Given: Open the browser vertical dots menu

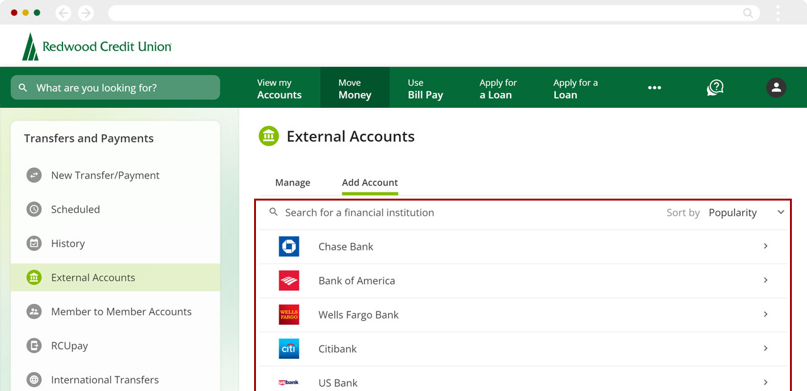Looking at the screenshot, I should point(778,13).
